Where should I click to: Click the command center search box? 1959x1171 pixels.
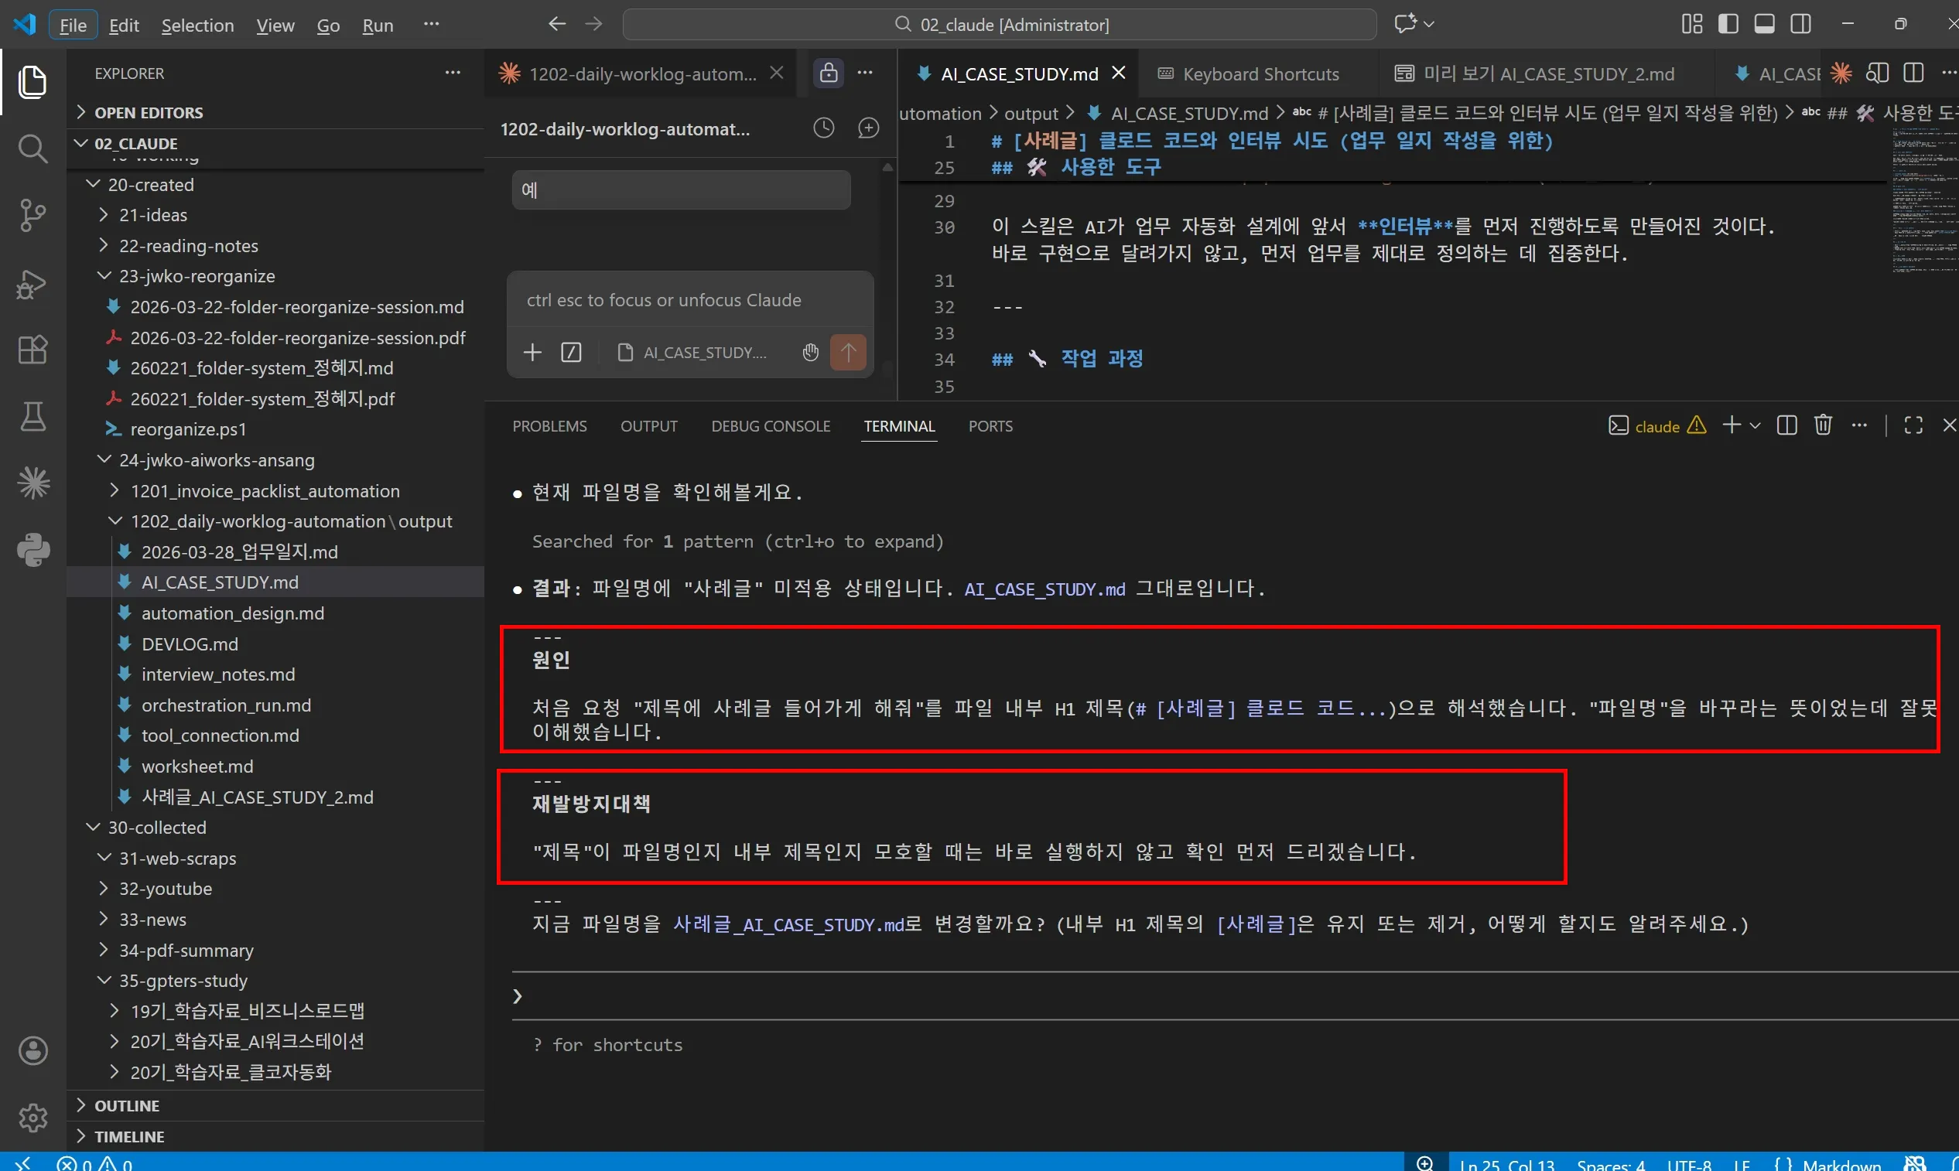tap(1000, 25)
